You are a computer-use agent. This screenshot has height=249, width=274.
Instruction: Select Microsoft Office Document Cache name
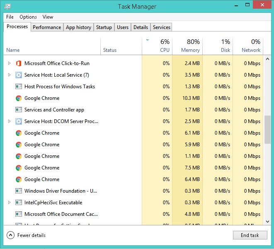point(61,214)
